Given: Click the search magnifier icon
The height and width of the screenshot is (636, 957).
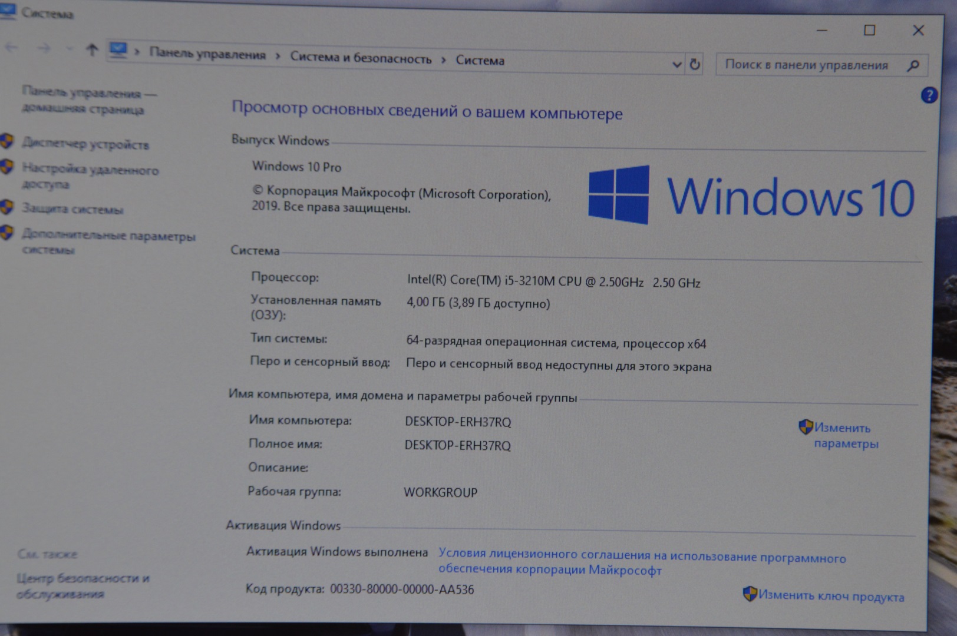Looking at the screenshot, I should pyautogui.click(x=913, y=65).
